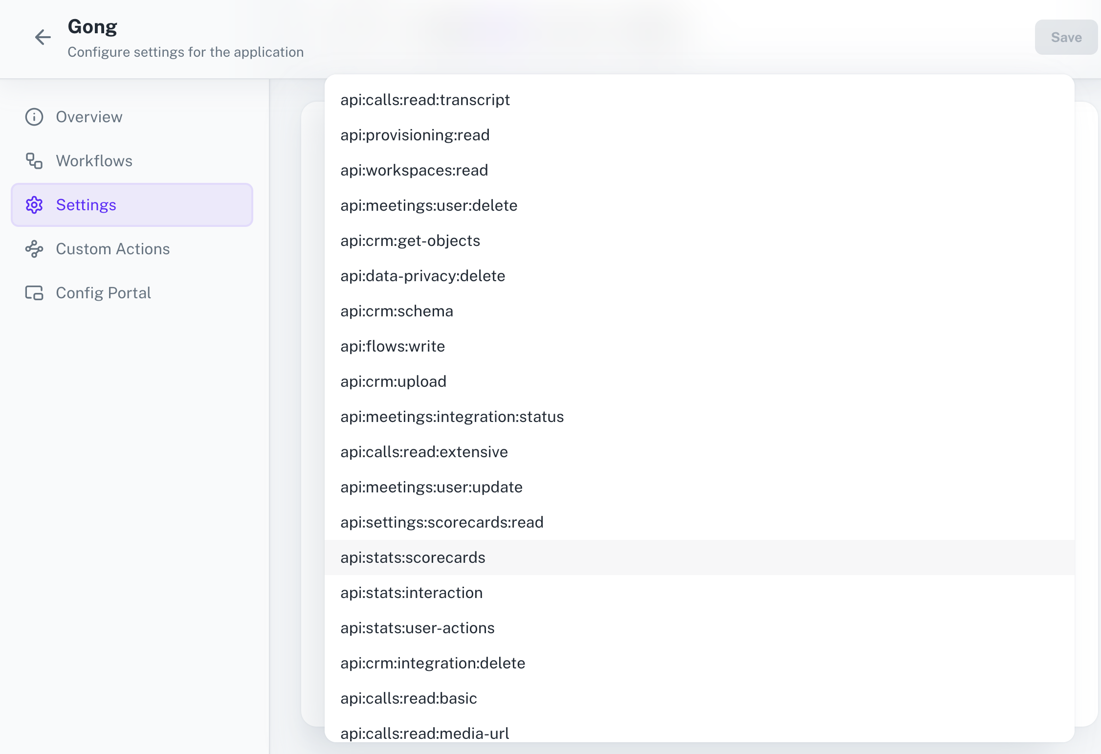This screenshot has width=1101, height=754.
Task: Select the api:provisioning:read scope
Action: [x=415, y=135]
